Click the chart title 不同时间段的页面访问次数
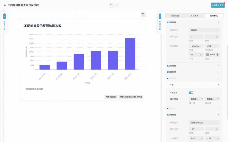Image resolution: width=228 pixels, height=142 pixels. 43,26
